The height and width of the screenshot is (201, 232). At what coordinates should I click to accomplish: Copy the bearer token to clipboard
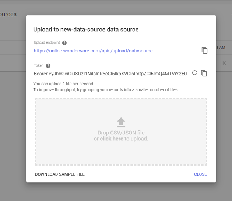204,73
